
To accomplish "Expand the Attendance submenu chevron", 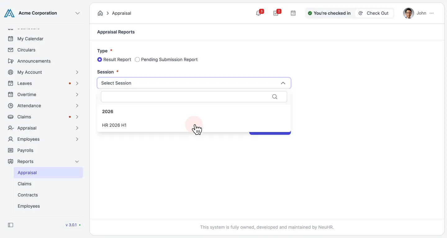I will click(77, 106).
